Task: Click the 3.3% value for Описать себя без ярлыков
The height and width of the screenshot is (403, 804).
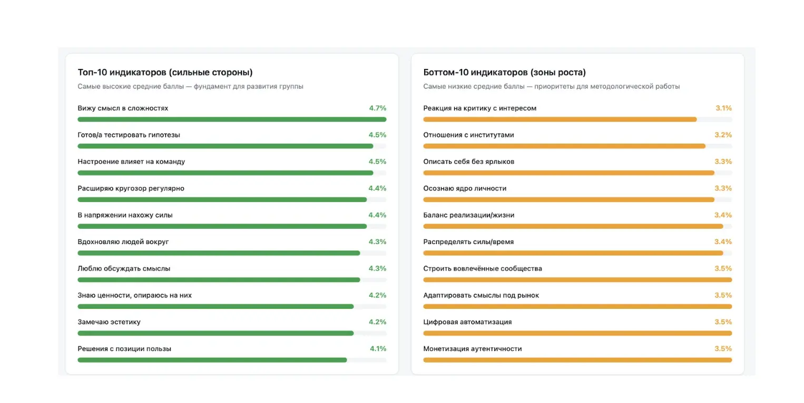Action: pyautogui.click(x=723, y=162)
